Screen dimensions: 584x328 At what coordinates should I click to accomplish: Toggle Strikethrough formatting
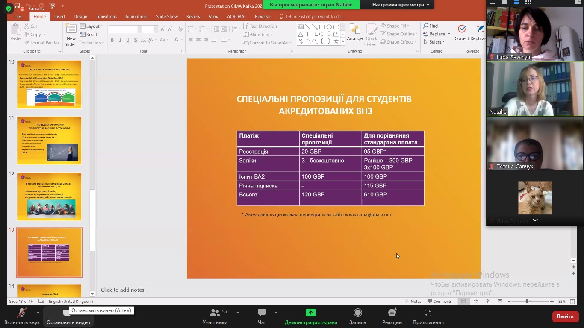tap(143, 40)
